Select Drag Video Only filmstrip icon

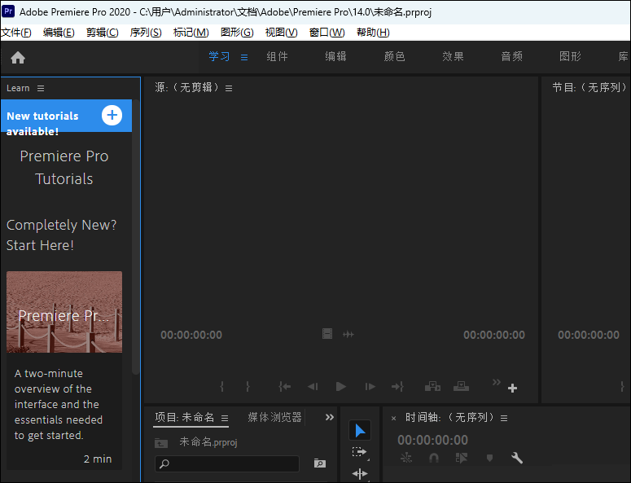[327, 334]
